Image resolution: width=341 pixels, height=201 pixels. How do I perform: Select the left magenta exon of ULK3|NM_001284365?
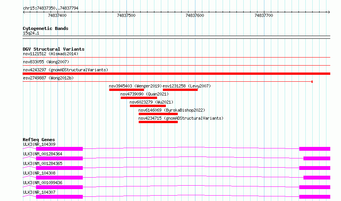tap(59, 168)
